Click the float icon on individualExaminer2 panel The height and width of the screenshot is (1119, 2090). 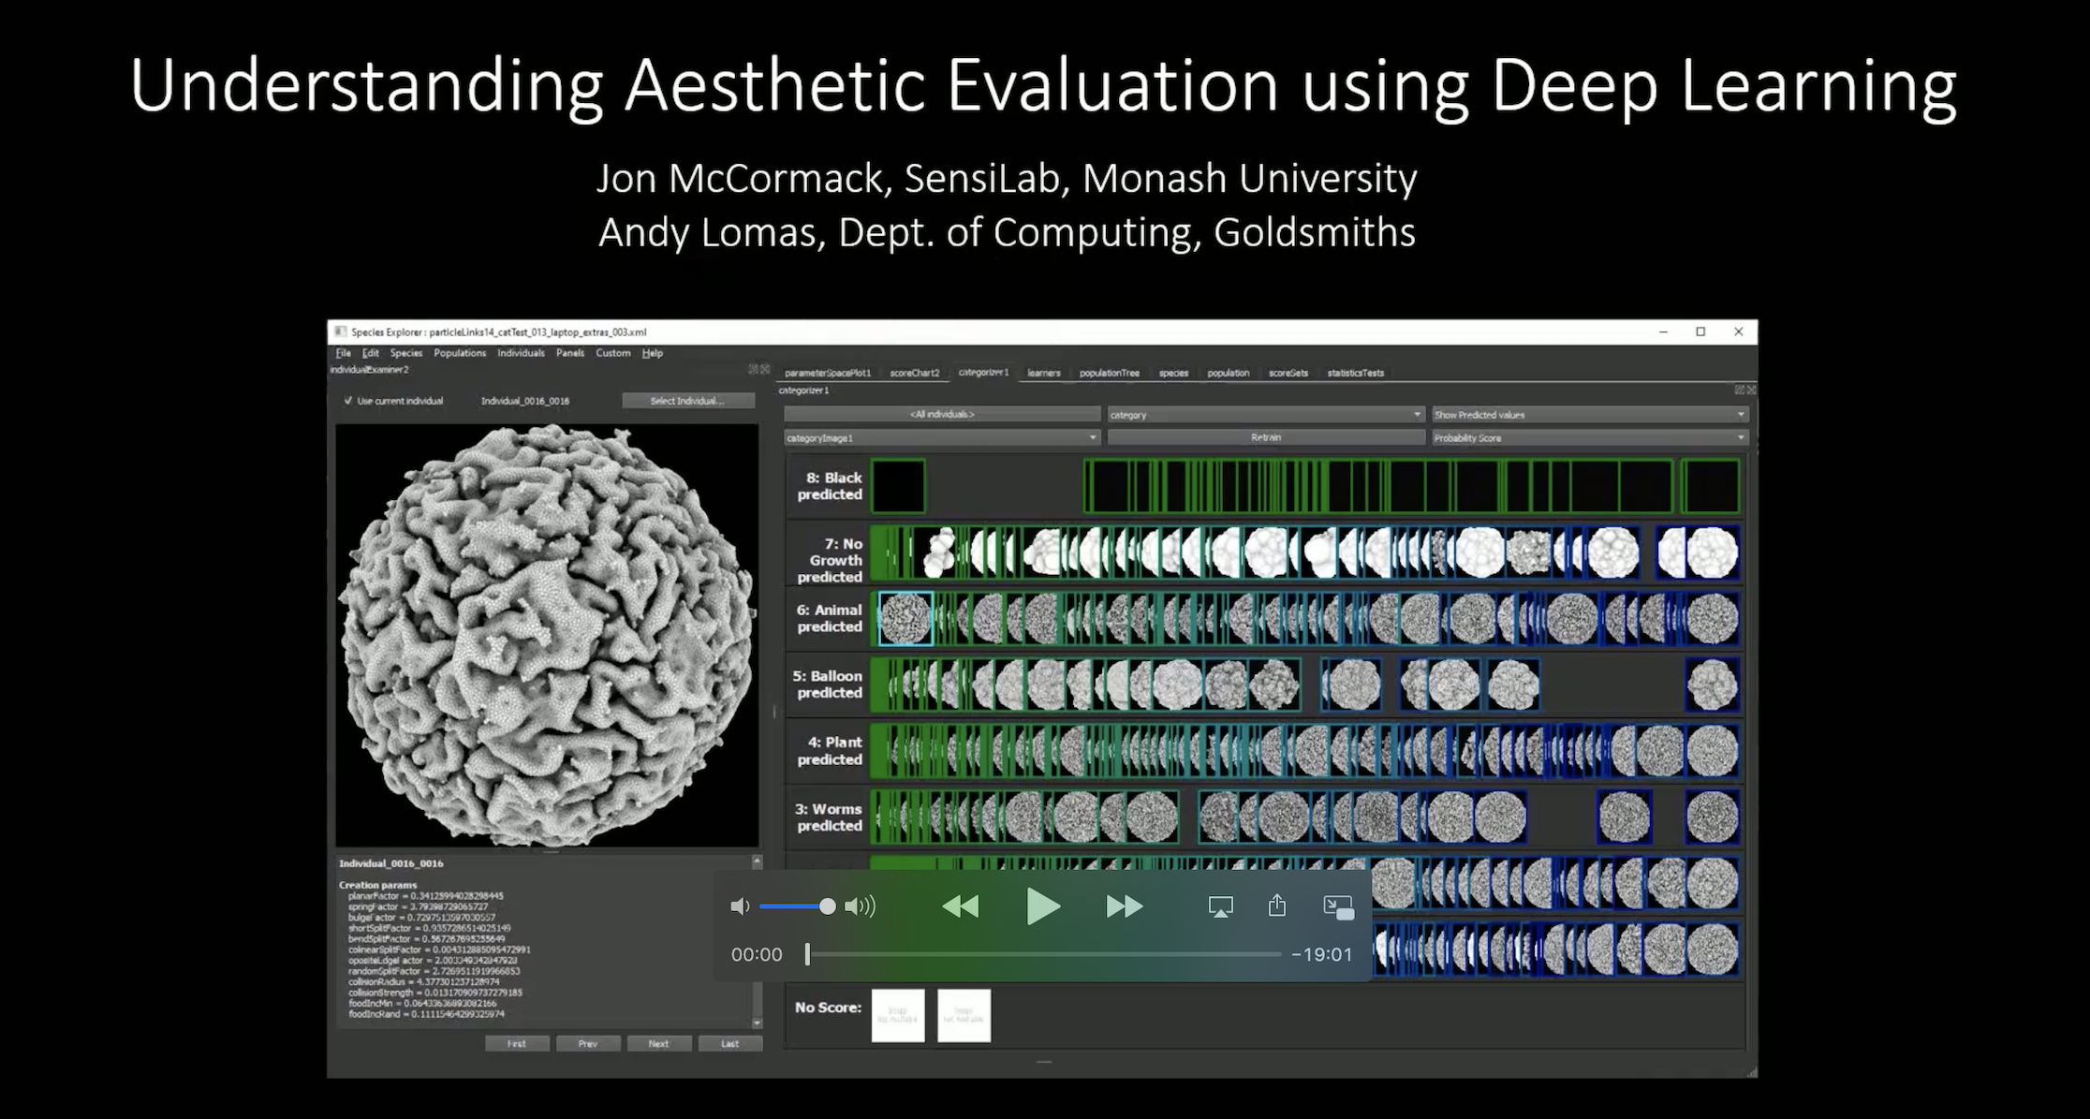pos(753,370)
